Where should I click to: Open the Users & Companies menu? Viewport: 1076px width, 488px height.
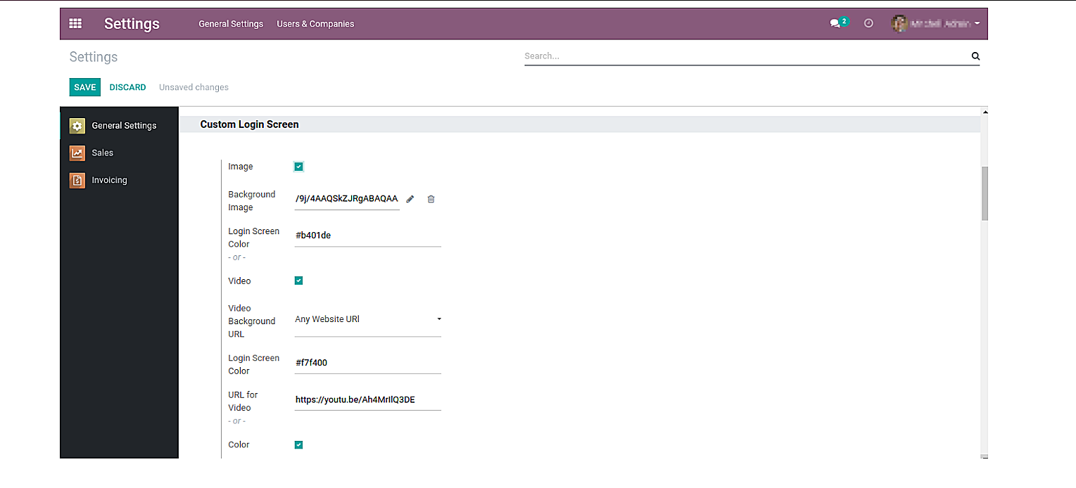(x=315, y=23)
